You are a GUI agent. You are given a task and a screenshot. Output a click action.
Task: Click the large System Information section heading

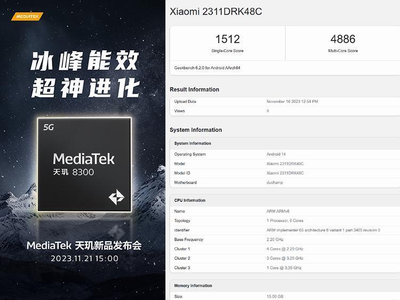196,130
